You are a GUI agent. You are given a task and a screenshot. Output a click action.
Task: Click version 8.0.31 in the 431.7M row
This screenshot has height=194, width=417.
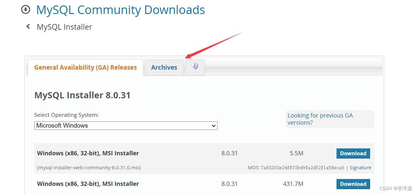point(230,184)
